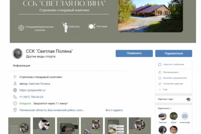This screenshot has width=201, height=134.
Task: Open Подписан 1 друг friend block
Action: (174, 99)
